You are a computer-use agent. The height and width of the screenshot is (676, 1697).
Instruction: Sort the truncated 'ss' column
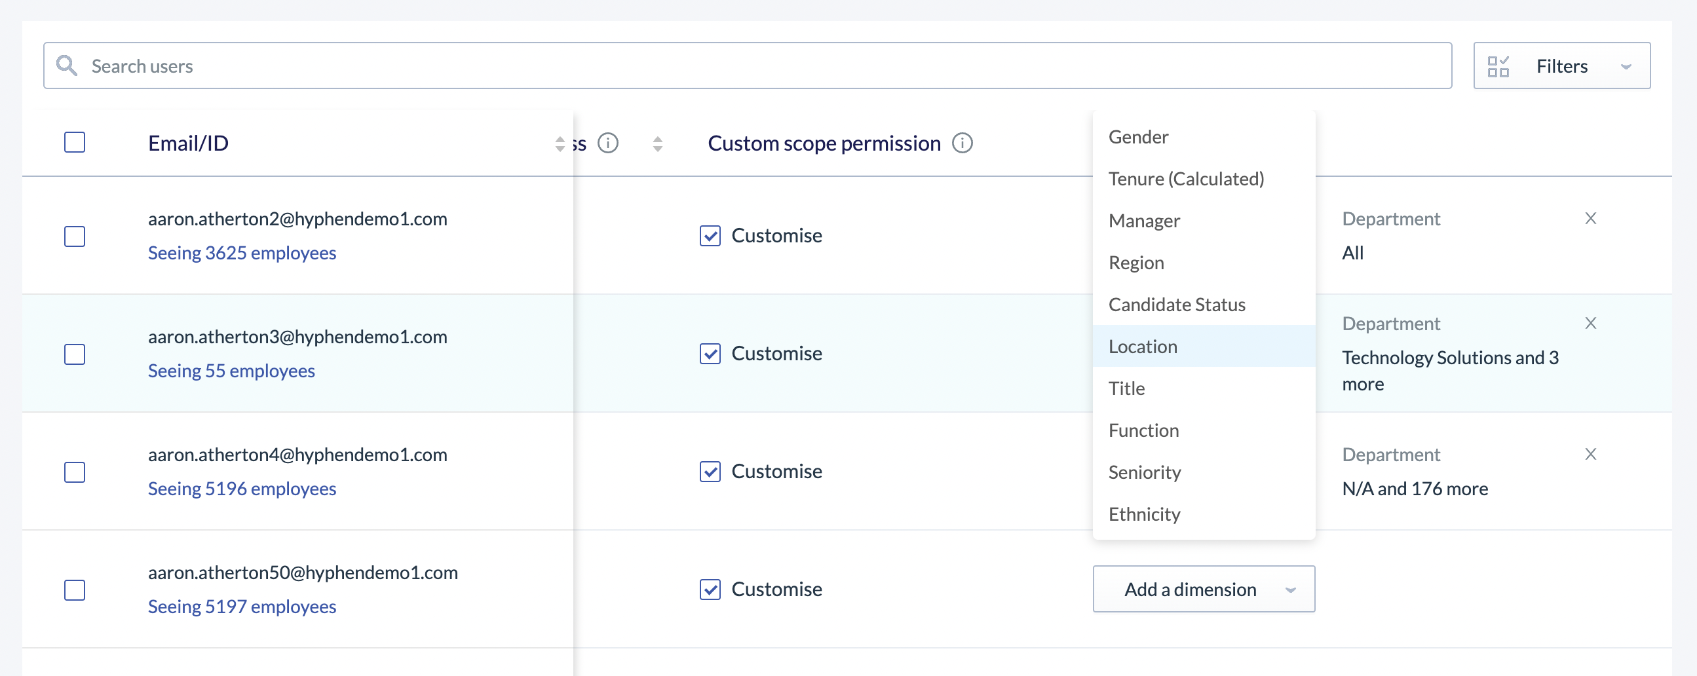(657, 143)
